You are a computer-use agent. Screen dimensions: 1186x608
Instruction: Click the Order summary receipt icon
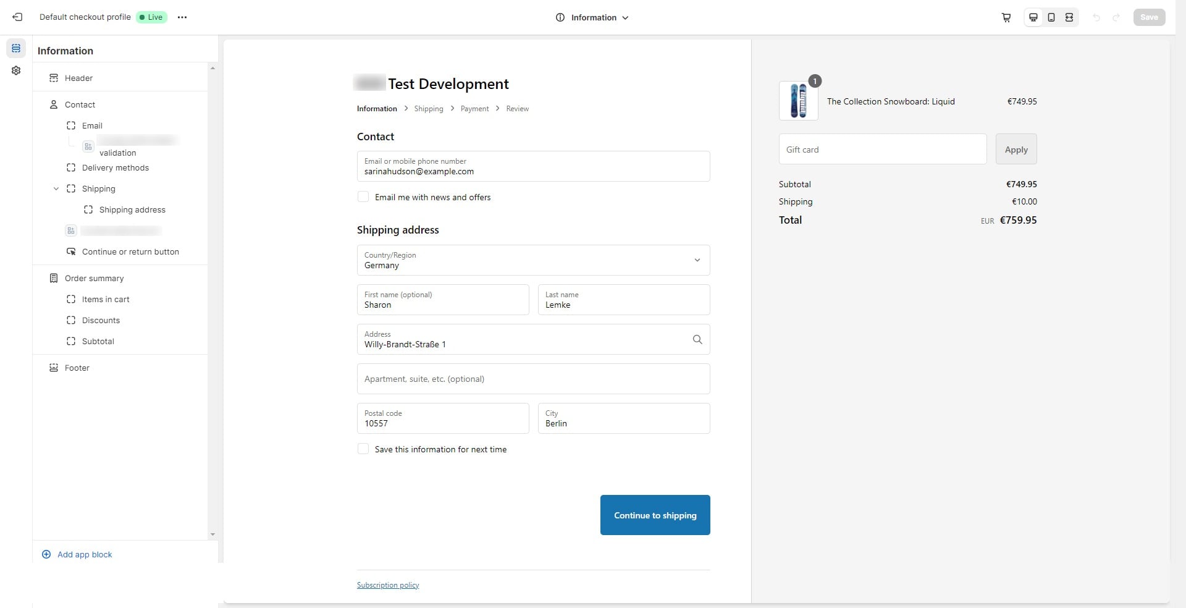coord(54,278)
